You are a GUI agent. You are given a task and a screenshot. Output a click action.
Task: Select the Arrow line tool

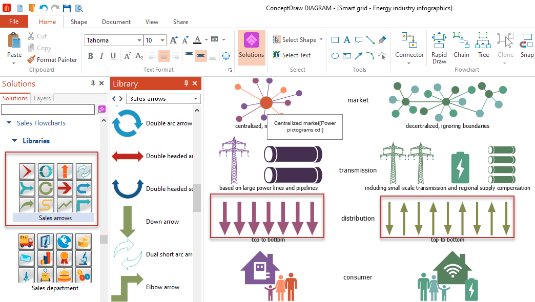coord(359,56)
